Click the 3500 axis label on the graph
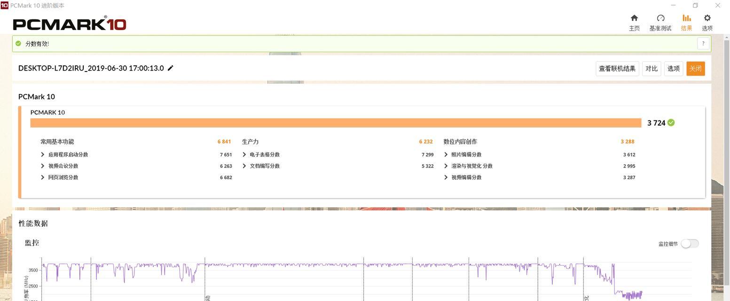The width and height of the screenshot is (730, 301). [x=33, y=270]
